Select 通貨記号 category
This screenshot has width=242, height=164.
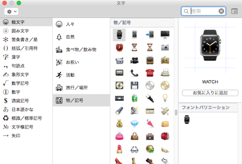point(26,101)
